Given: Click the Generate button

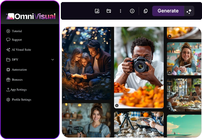Looking at the screenshot, I should click(168, 11).
